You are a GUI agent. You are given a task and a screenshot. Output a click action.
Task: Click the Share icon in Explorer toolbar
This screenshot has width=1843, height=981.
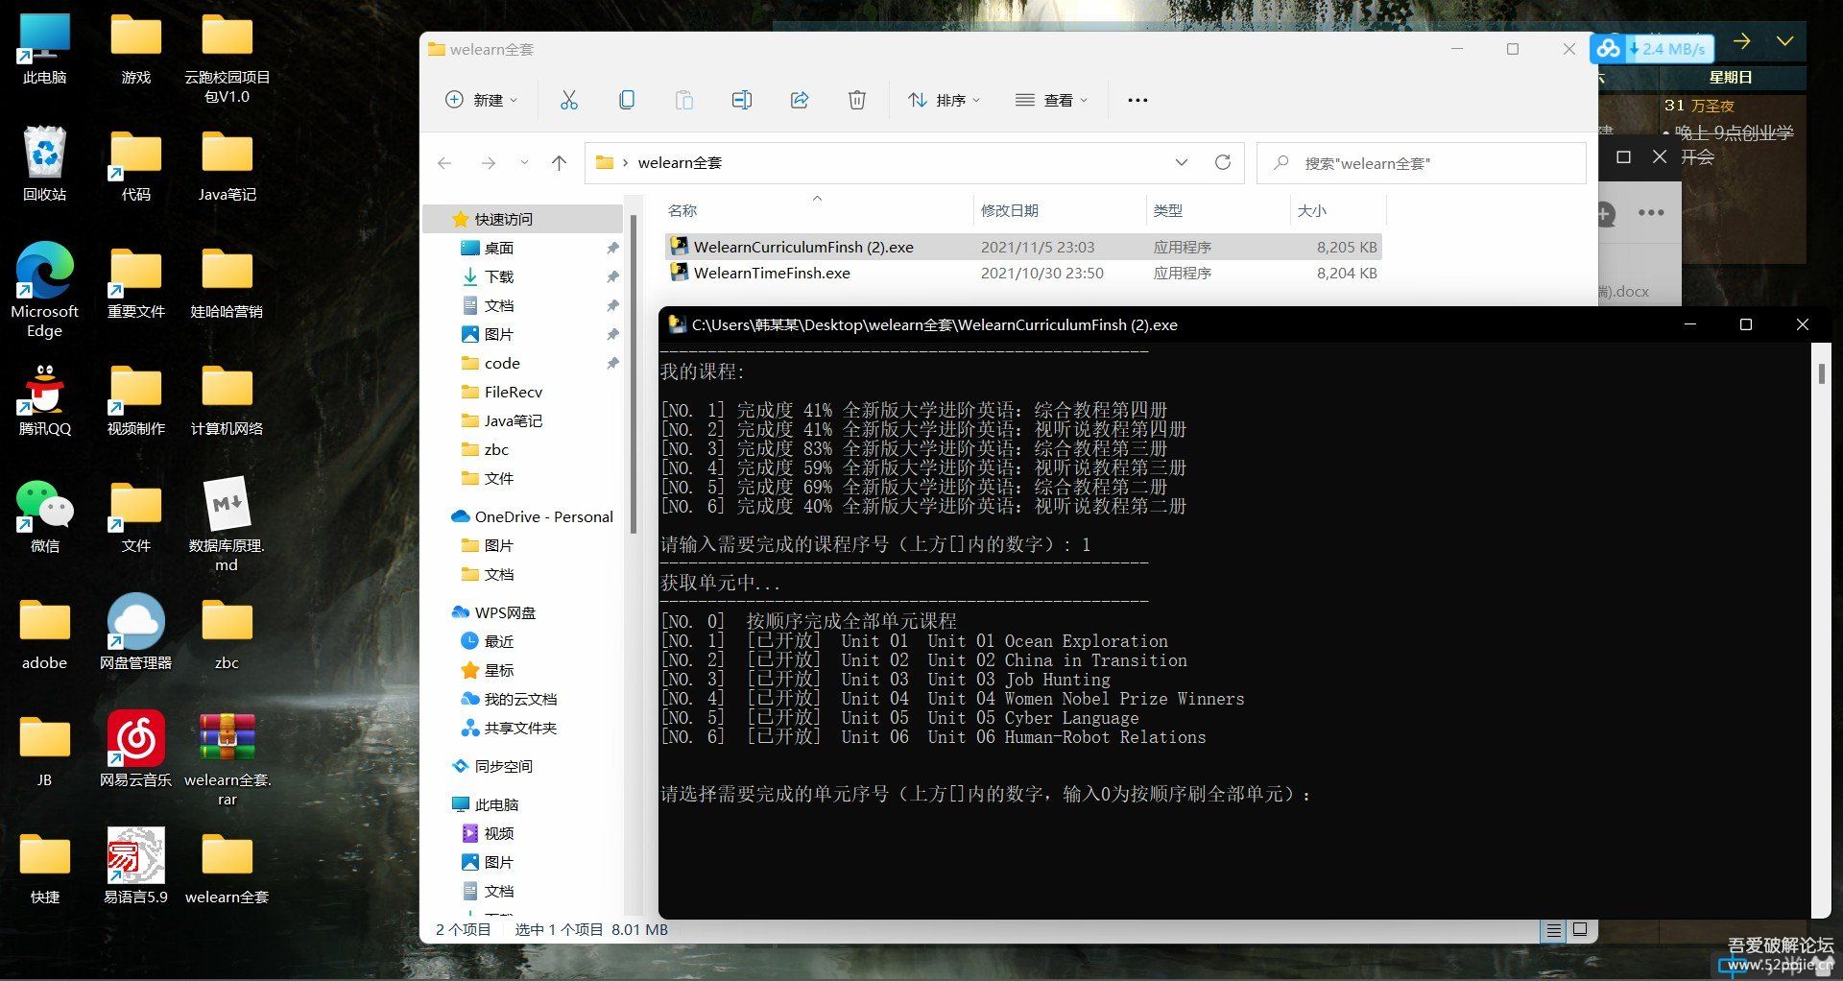(x=799, y=100)
